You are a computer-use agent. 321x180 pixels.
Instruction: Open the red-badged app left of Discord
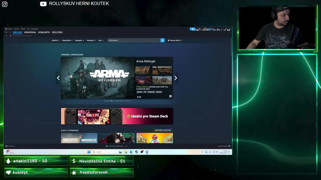(x=142, y=152)
